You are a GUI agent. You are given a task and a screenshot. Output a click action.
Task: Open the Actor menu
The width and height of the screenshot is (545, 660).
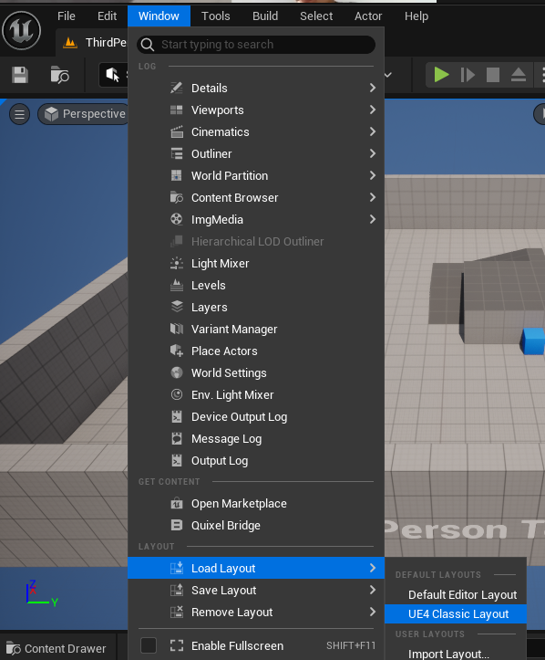(x=368, y=16)
